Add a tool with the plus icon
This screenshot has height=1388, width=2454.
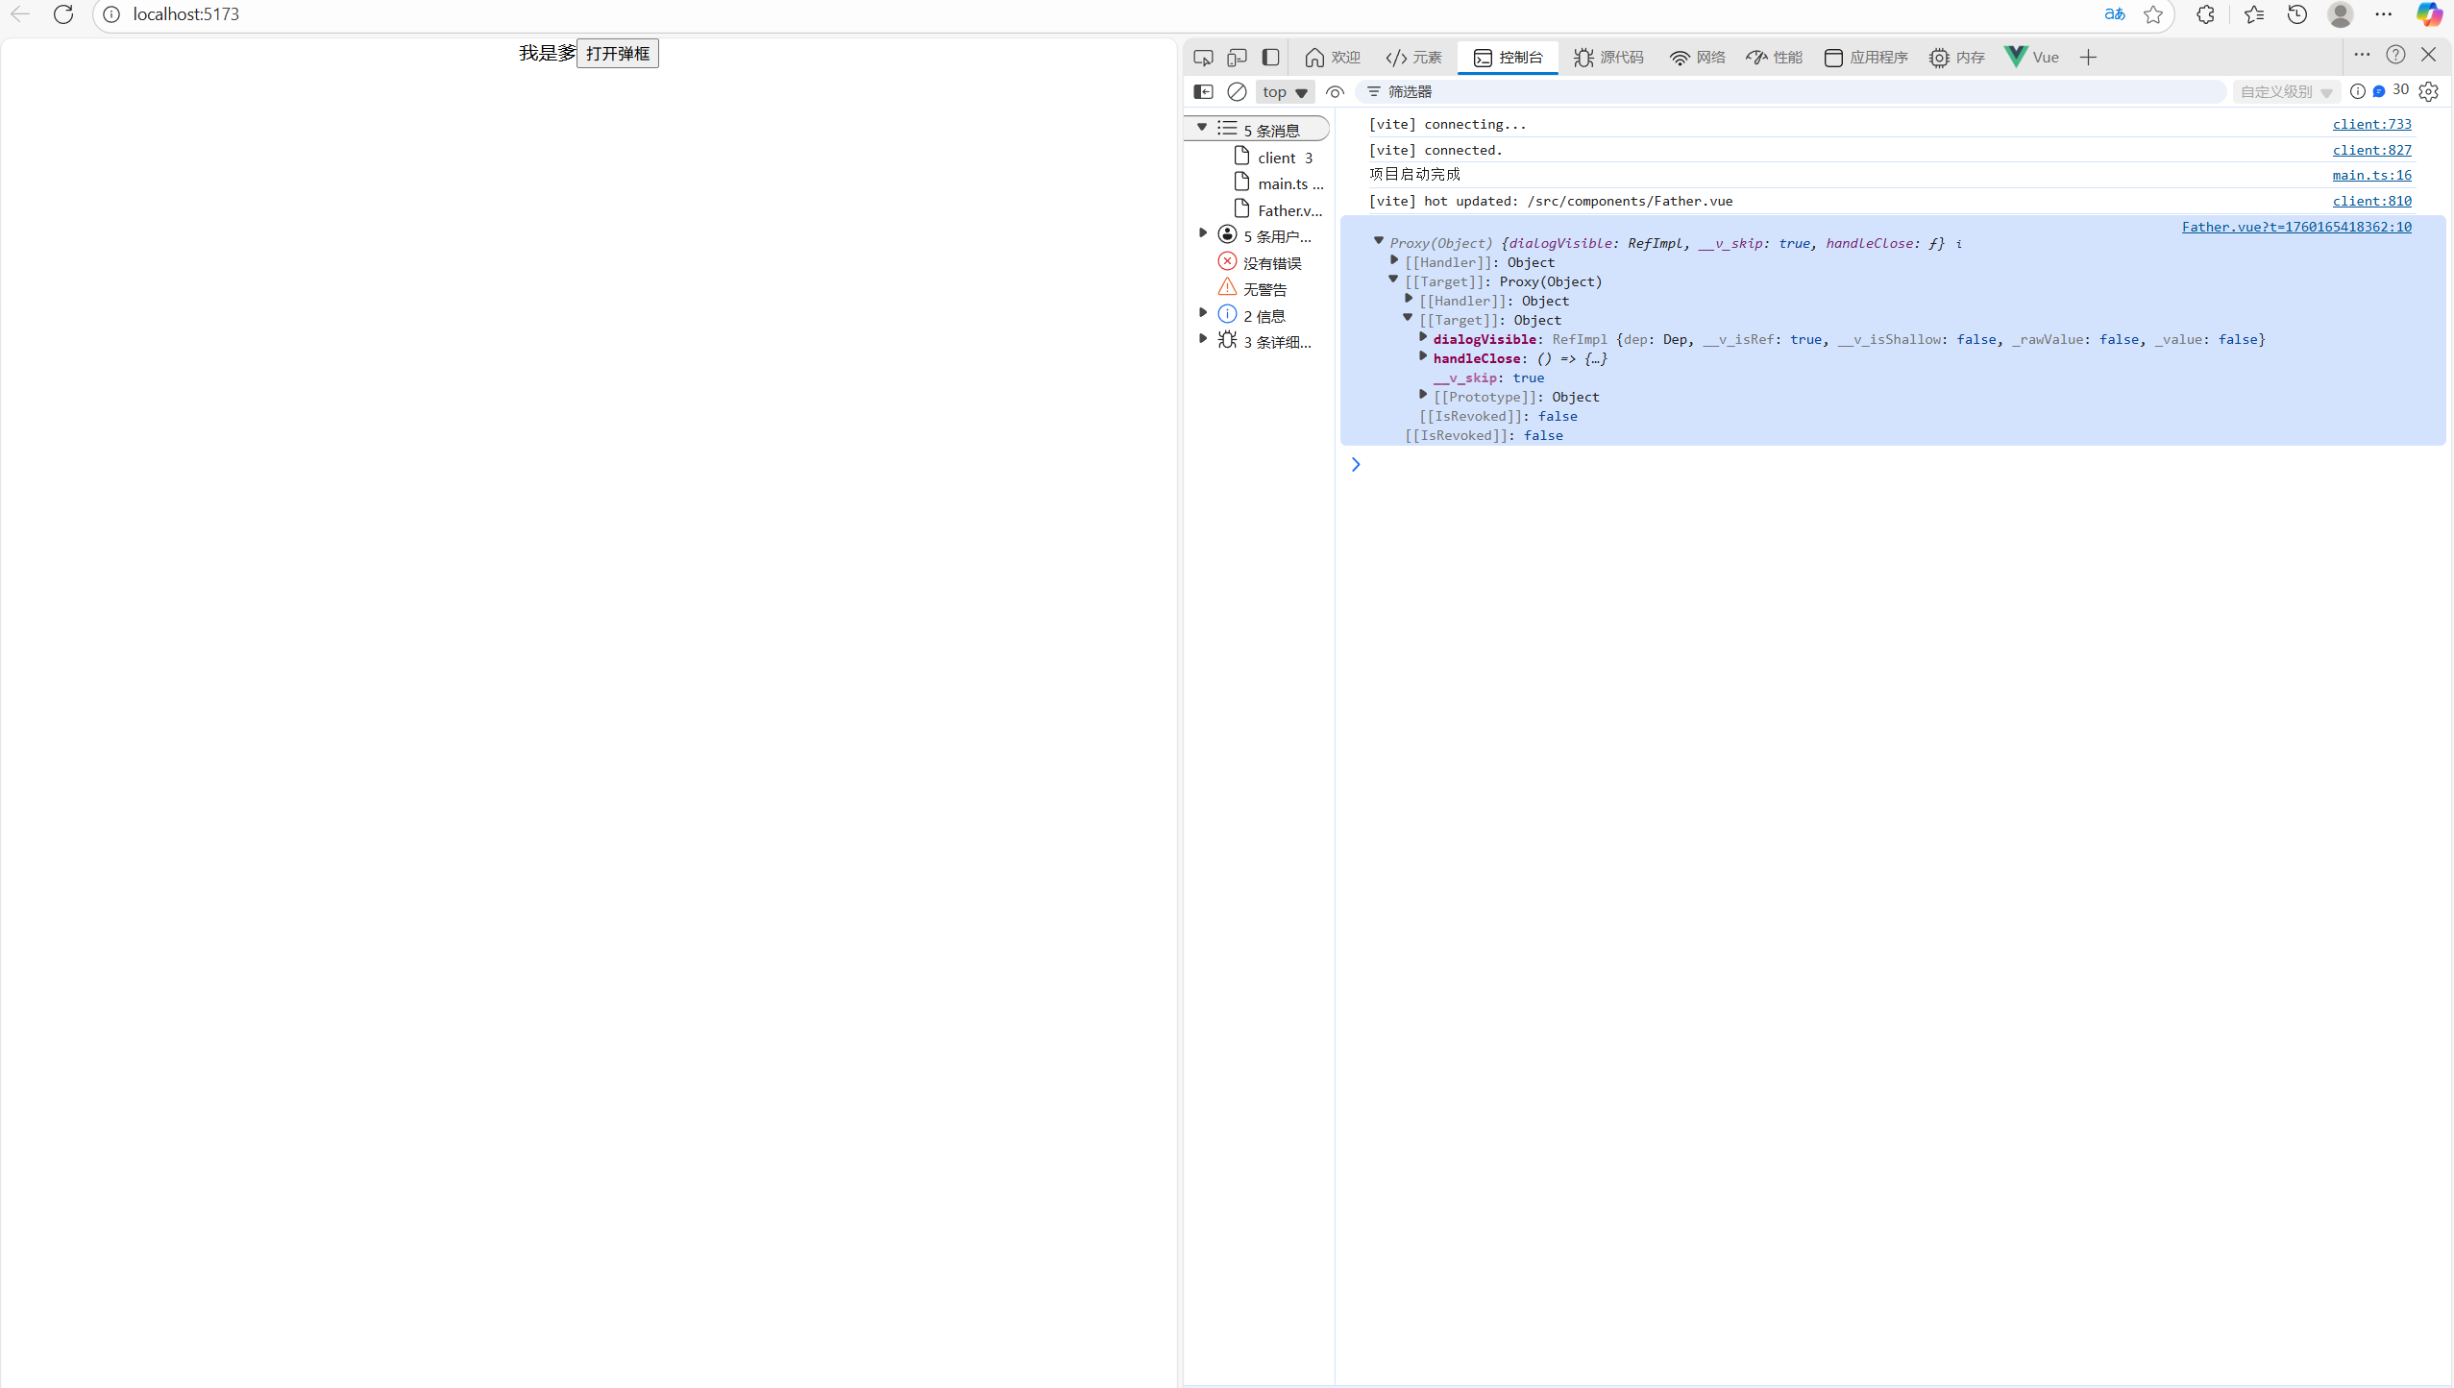(2088, 58)
